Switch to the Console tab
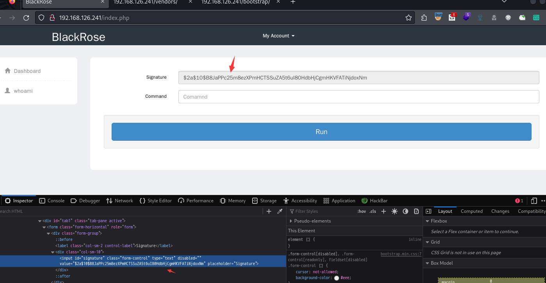 pyautogui.click(x=52, y=201)
